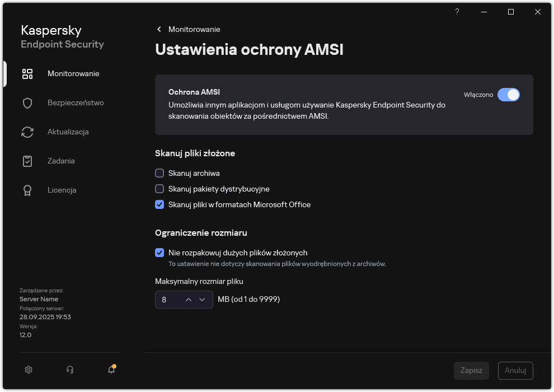Uncheck Nie rozpakowuj dużych plików złożonych

159,253
